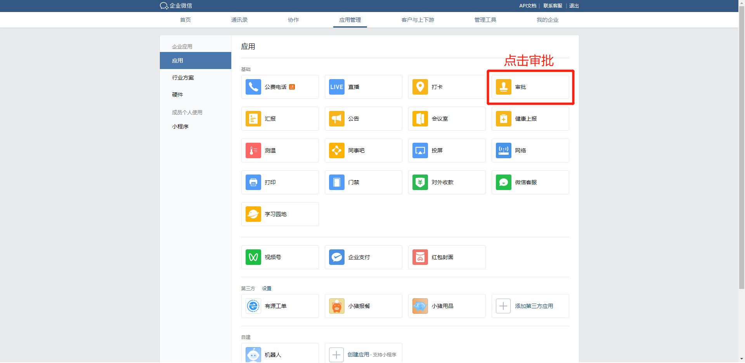This screenshot has height=363, width=745.
Task: Open the 打卡 location check-in icon
Action: (x=420, y=87)
